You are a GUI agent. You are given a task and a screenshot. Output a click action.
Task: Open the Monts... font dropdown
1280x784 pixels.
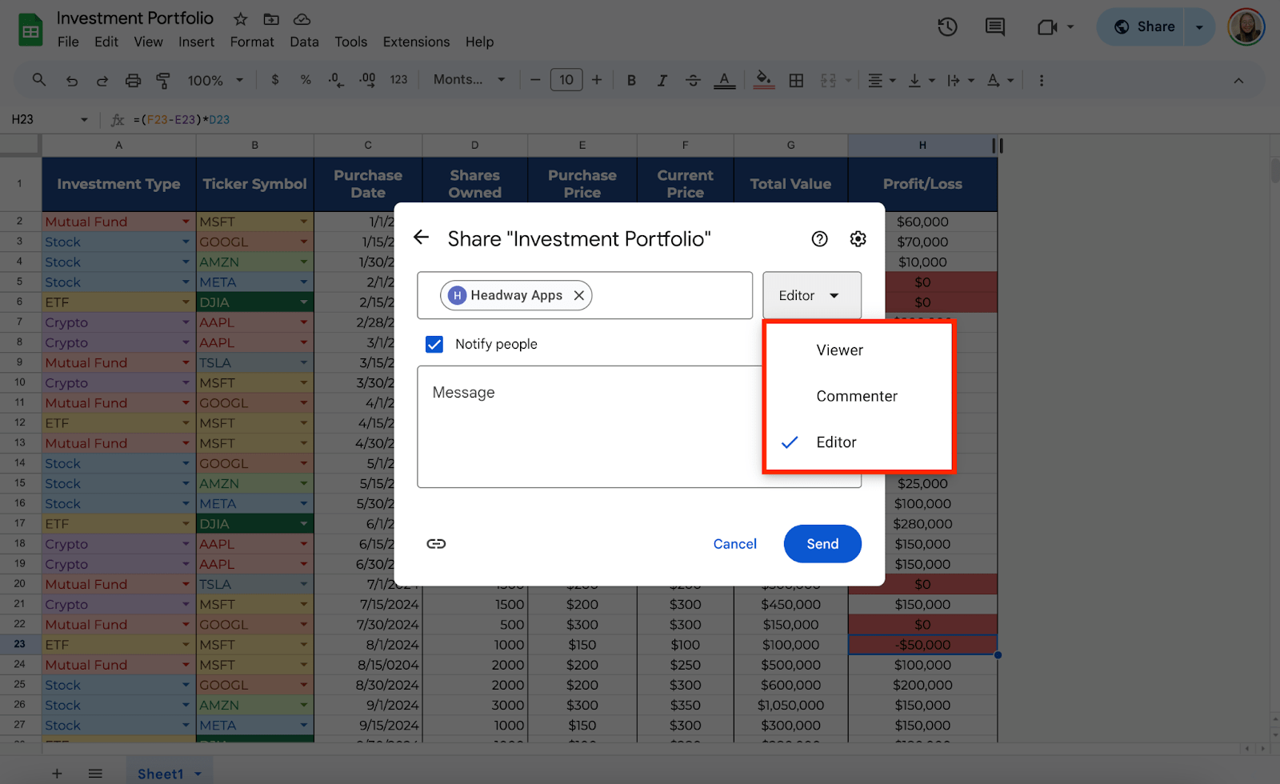[x=469, y=80]
